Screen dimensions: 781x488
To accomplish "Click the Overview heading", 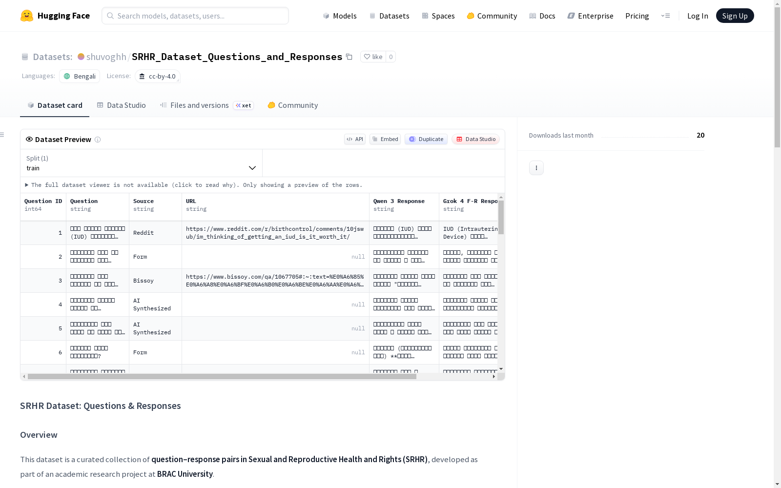I will tap(39, 435).
